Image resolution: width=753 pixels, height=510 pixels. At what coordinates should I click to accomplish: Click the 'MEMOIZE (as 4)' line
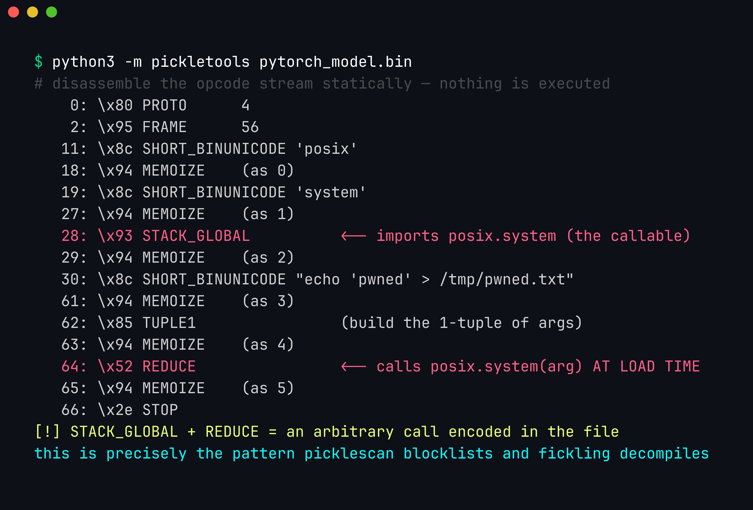[x=178, y=344]
